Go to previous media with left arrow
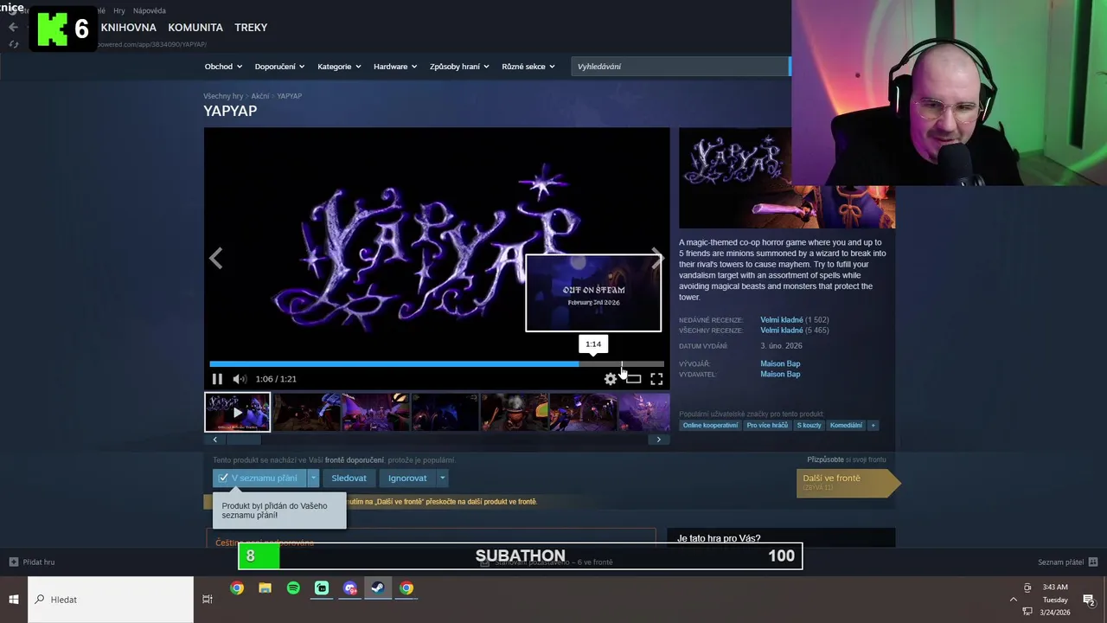 click(x=215, y=259)
